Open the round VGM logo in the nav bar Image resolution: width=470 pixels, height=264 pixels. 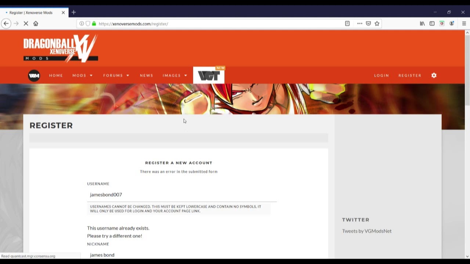(x=34, y=76)
